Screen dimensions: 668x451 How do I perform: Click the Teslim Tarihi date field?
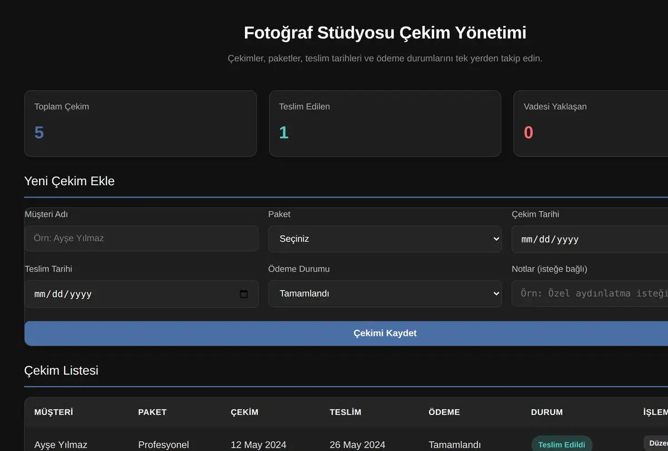(141, 294)
